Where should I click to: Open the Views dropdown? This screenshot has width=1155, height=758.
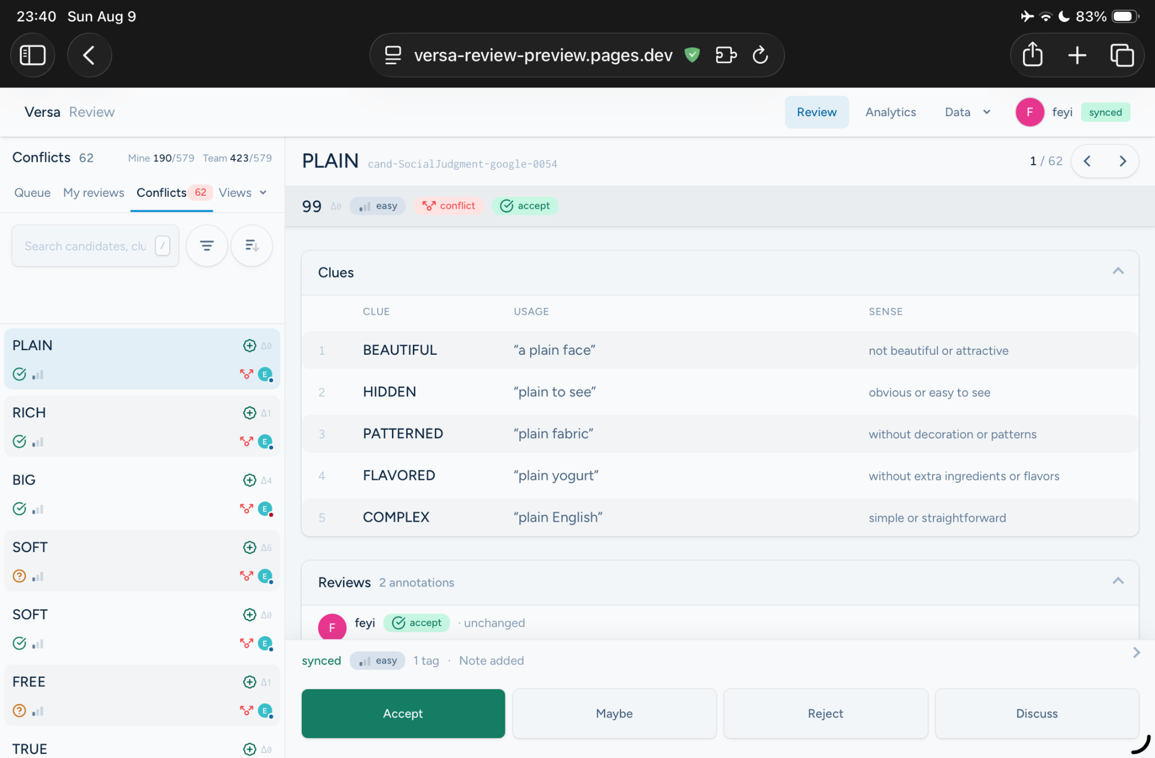pyautogui.click(x=243, y=193)
